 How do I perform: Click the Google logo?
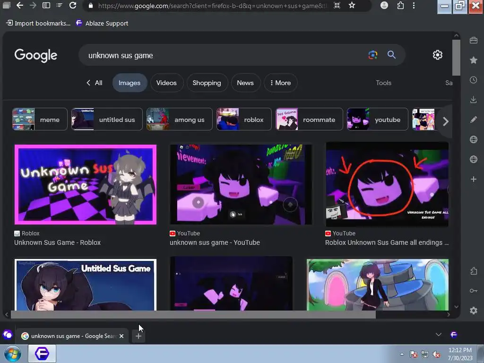point(36,55)
